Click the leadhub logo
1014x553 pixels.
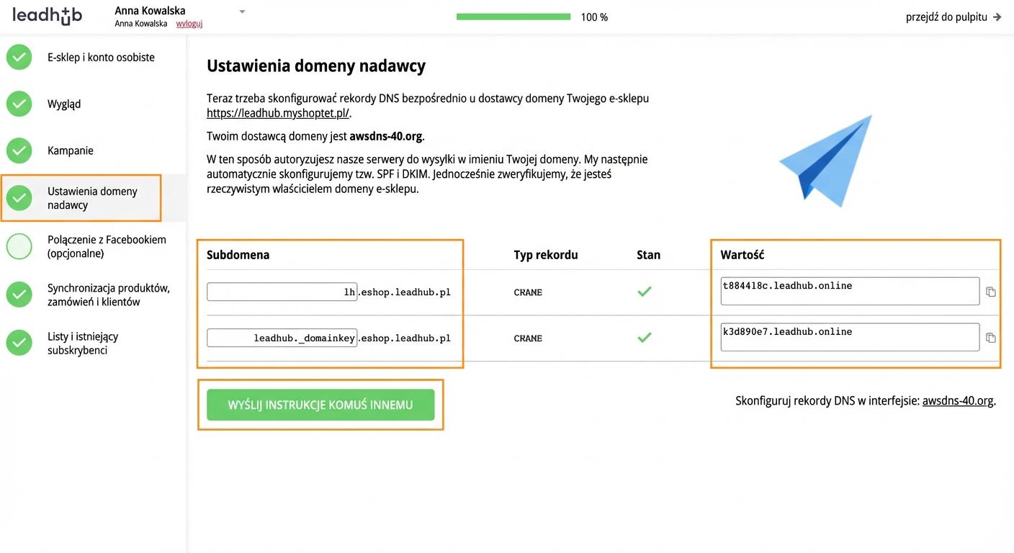pos(47,15)
